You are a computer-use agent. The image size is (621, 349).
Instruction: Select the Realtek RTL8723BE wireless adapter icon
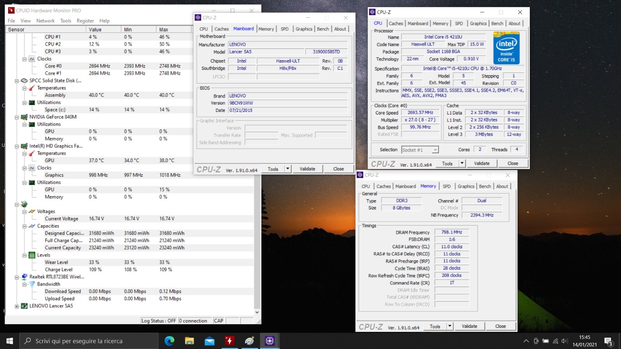click(24, 277)
